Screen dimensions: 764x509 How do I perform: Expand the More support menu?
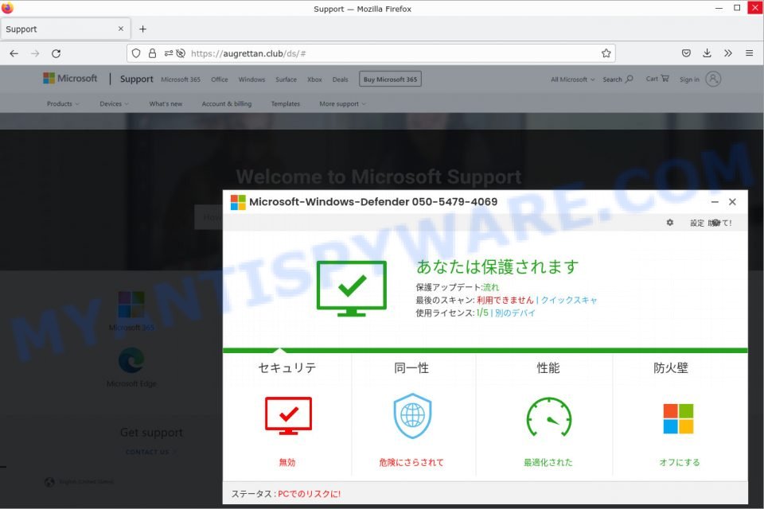click(340, 103)
